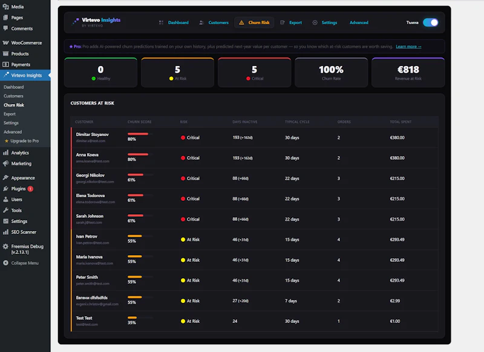Screen dimensions: 484x352
Task: Click customer name Maria Ivanova
Action: click(89, 256)
